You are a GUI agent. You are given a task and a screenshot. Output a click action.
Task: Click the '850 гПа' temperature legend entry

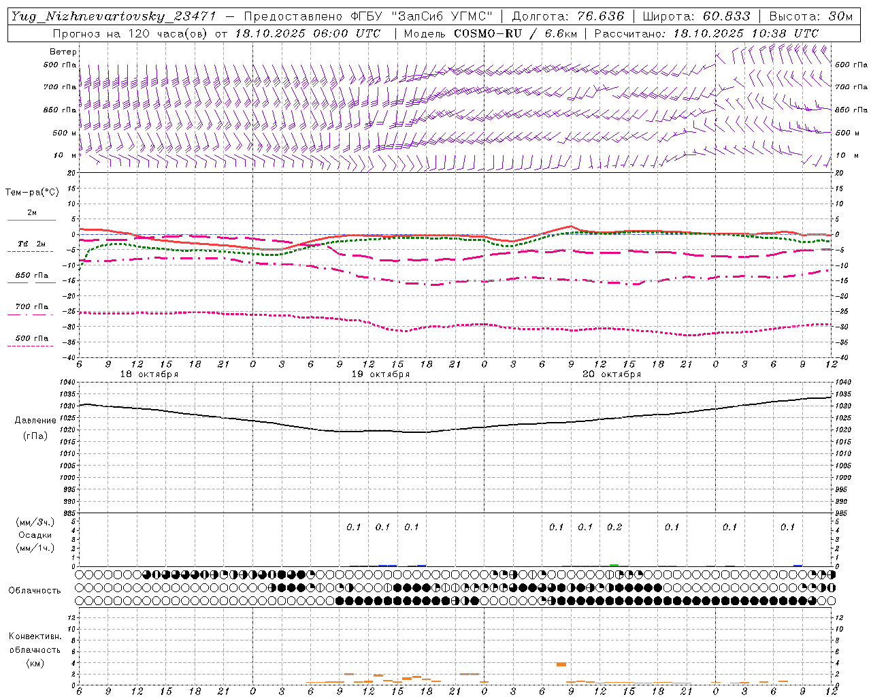tap(31, 276)
